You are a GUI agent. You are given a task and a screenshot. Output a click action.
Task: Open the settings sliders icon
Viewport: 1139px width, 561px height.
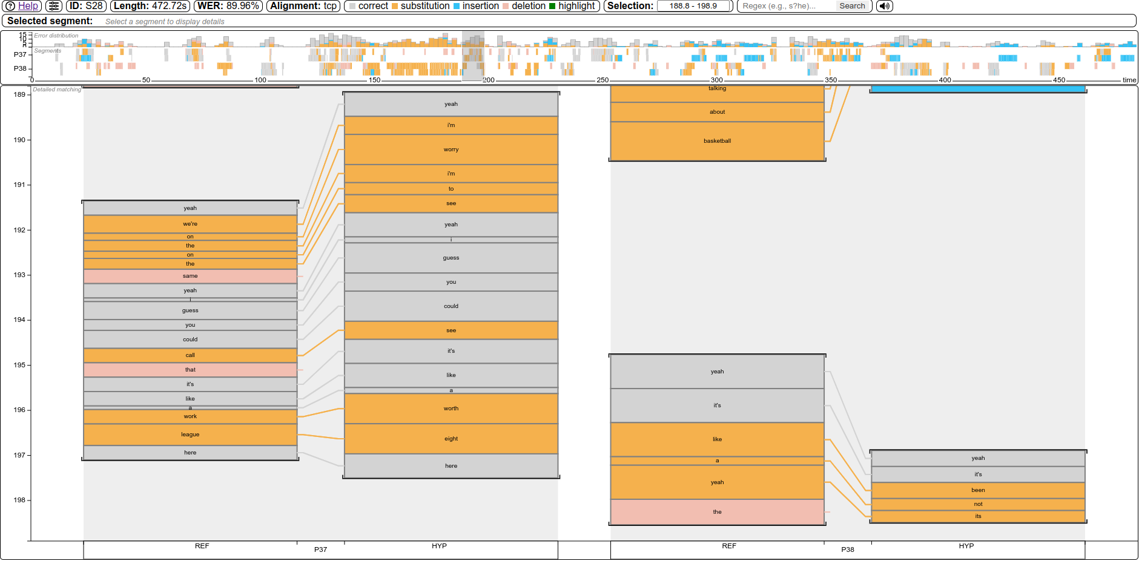click(x=54, y=6)
